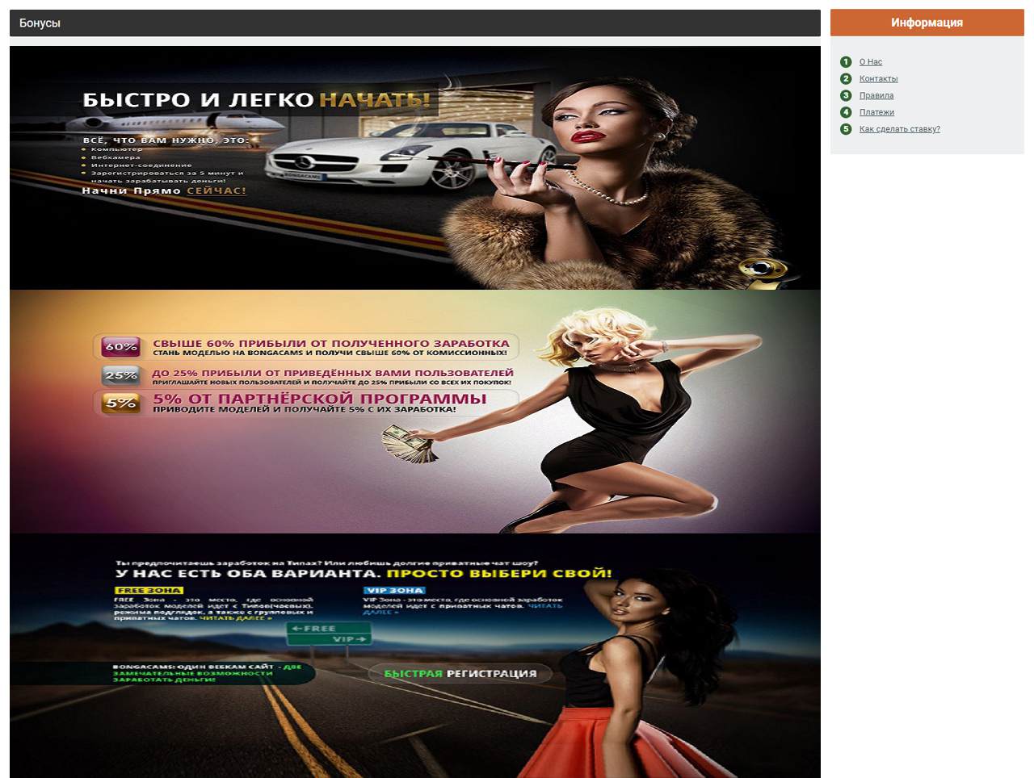The image size is (1034, 778).
Task: Click the 60% profit badge
Action: pyautogui.click(x=120, y=347)
